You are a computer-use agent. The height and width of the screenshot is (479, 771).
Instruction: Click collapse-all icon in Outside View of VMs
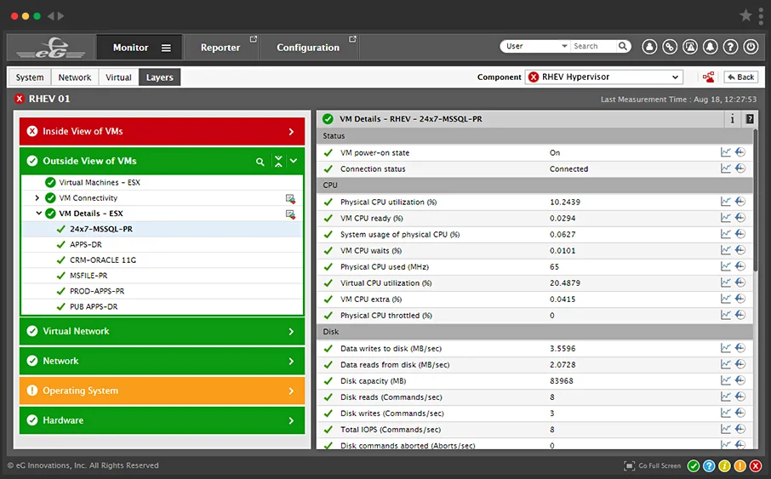tap(278, 161)
